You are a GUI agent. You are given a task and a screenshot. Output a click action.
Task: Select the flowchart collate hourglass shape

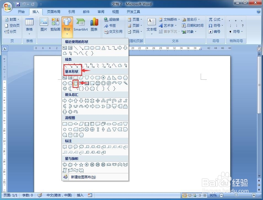[98, 129]
